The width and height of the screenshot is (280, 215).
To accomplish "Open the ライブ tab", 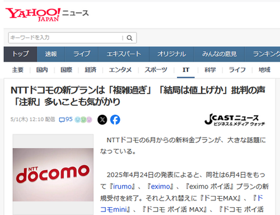I will coord(82,54).
